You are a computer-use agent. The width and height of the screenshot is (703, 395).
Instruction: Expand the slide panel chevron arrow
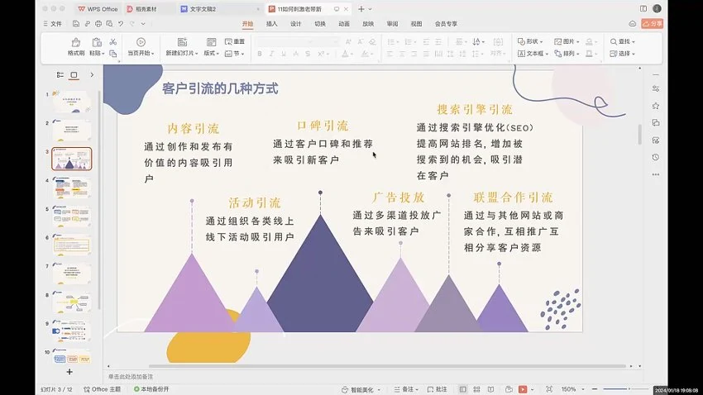pos(92,75)
